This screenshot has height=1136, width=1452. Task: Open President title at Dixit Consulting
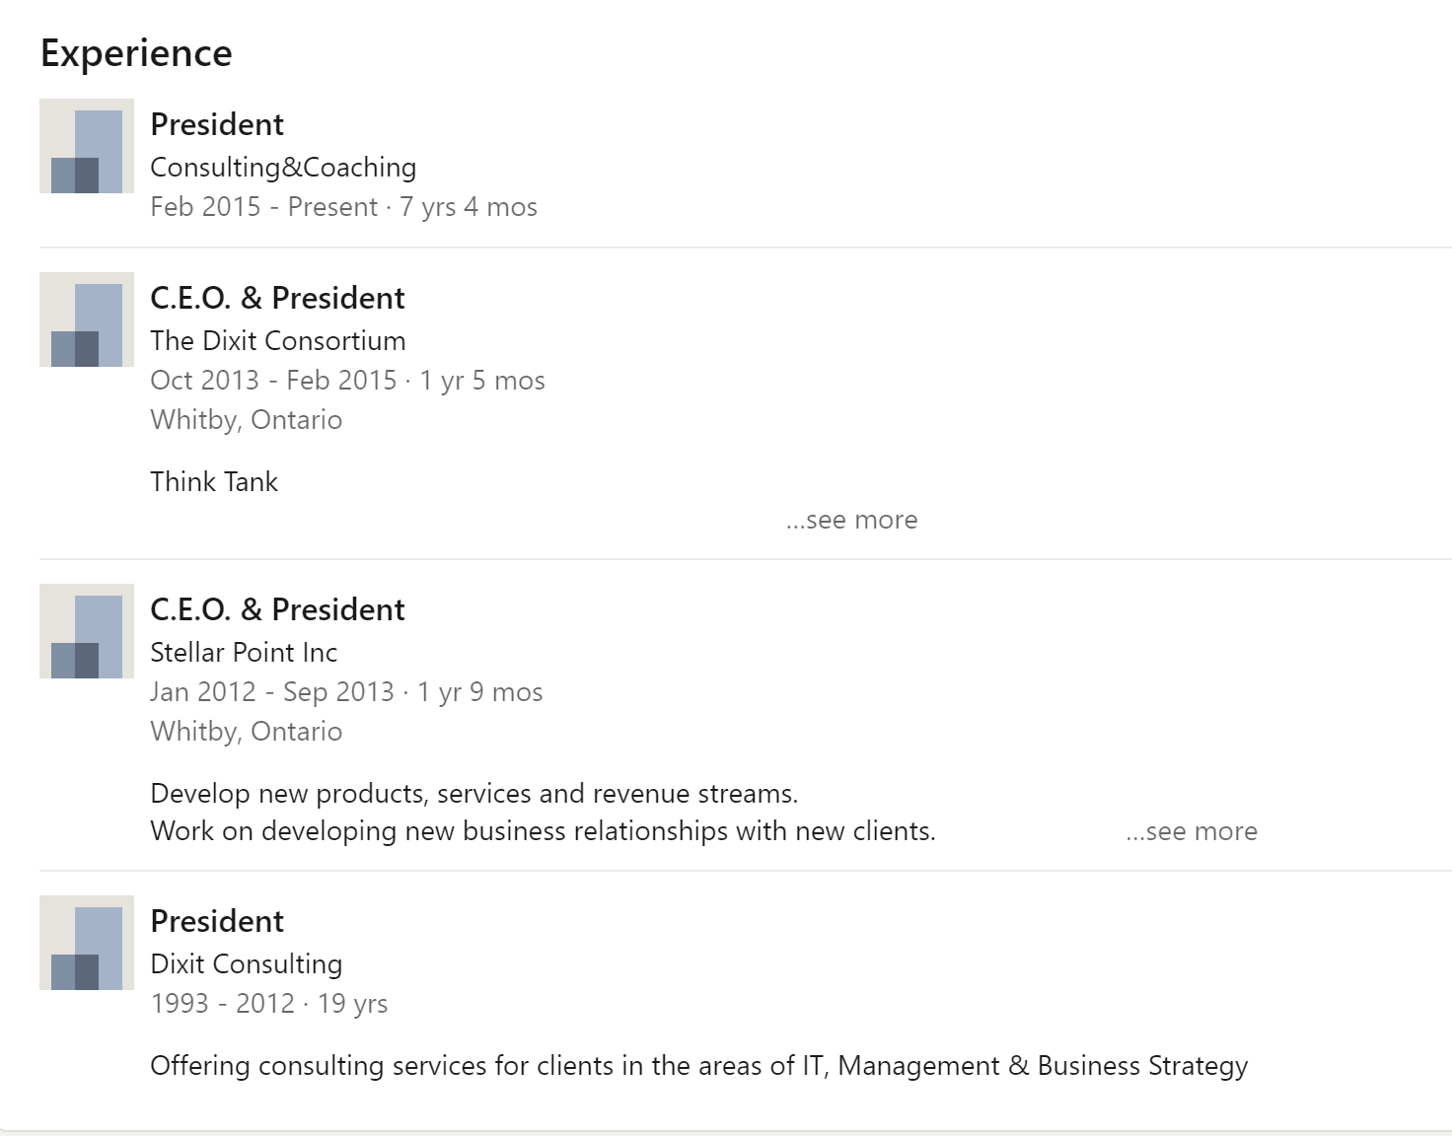point(217,921)
